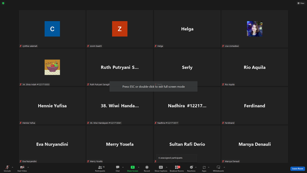Viewport: 307px width, 173px height.
Task: Click the muted mic icon beside Marsya Denauli's label
Action: (223, 161)
